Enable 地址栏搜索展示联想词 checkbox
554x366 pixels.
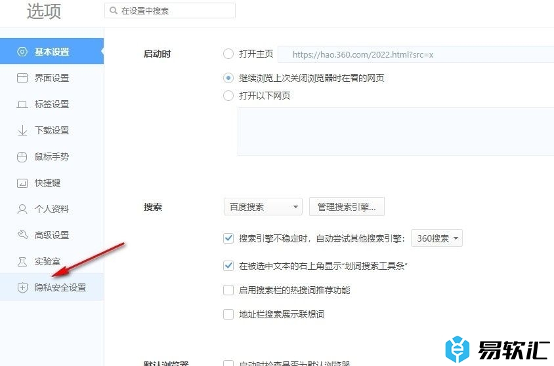pos(228,314)
